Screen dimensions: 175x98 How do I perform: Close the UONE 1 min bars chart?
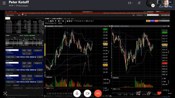110,26
